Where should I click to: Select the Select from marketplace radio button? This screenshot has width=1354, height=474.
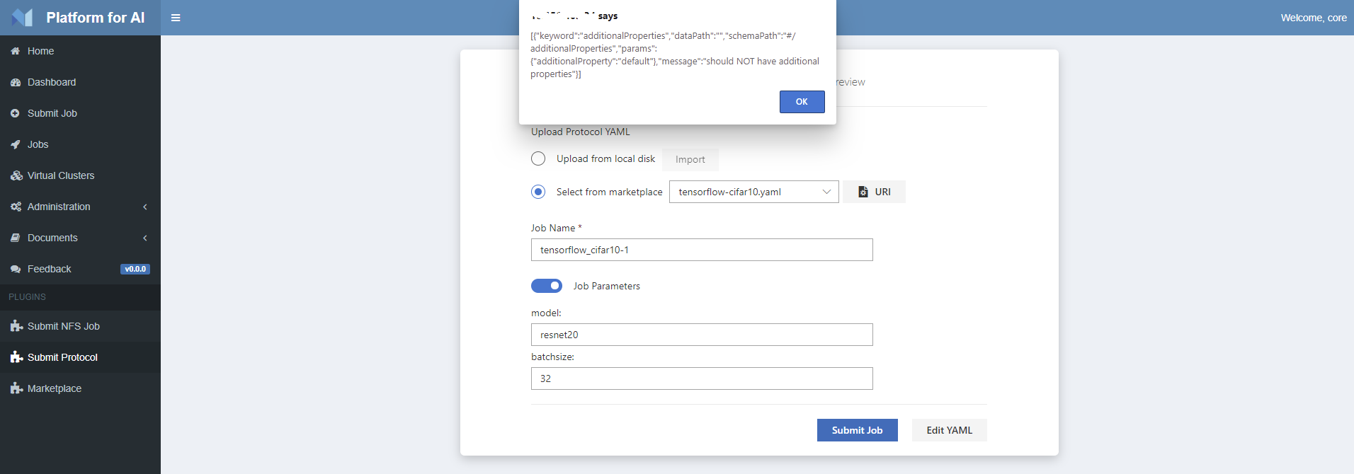(539, 192)
